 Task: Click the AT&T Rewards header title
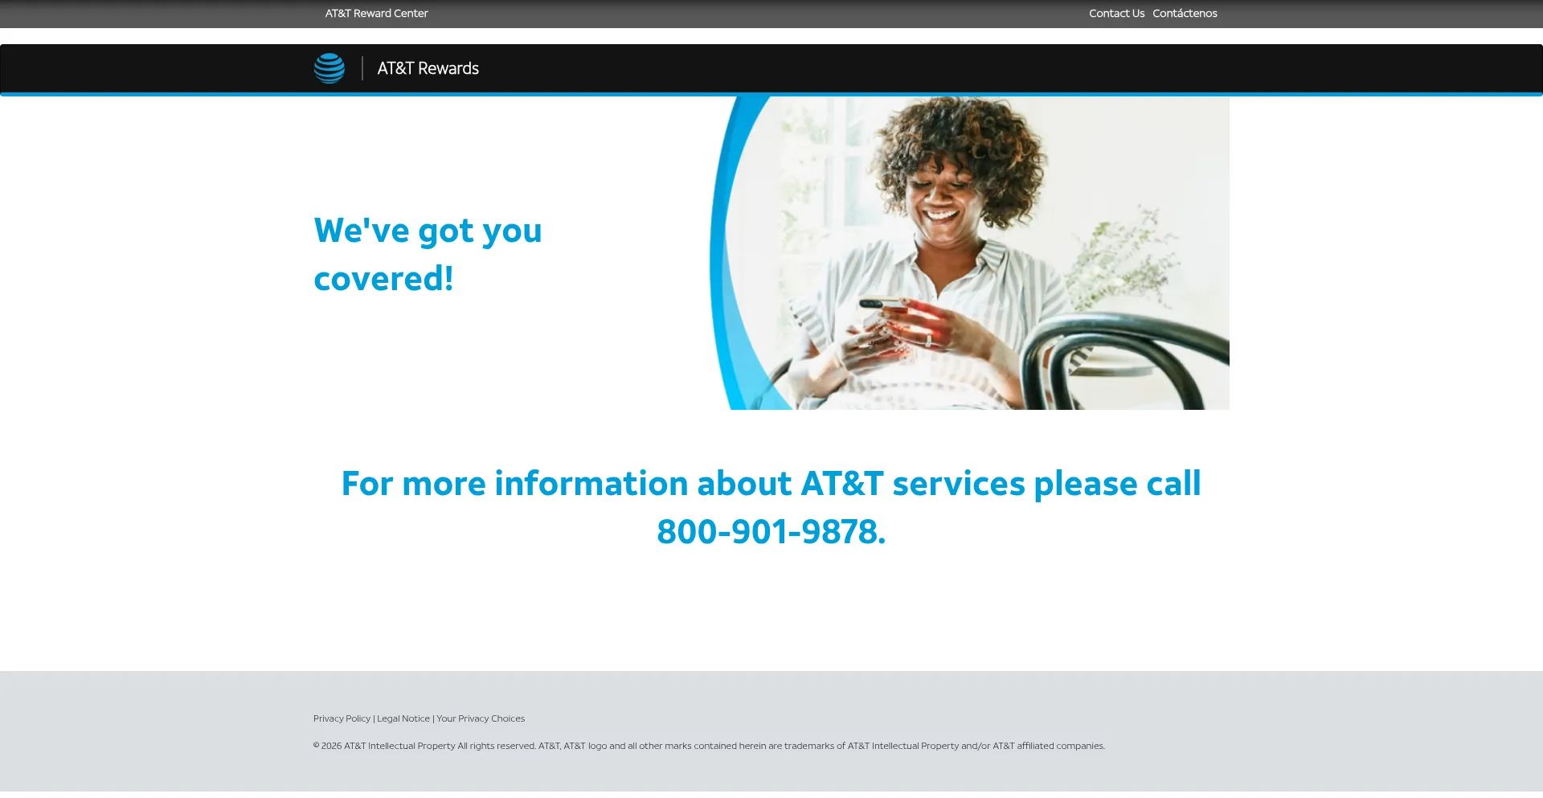tap(428, 68)
